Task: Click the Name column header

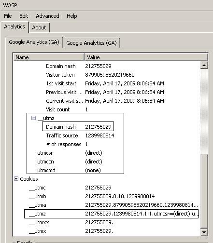Action: (x=49, y=57)
